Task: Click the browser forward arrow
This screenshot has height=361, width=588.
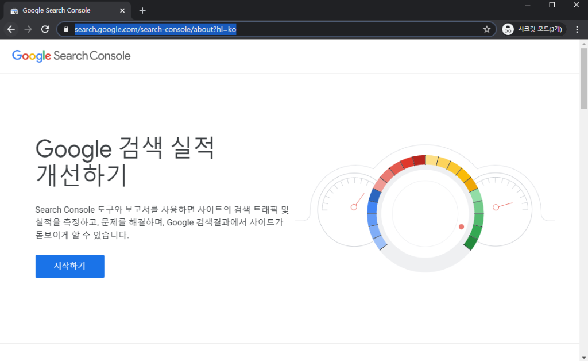Action: tap(28, 29)
